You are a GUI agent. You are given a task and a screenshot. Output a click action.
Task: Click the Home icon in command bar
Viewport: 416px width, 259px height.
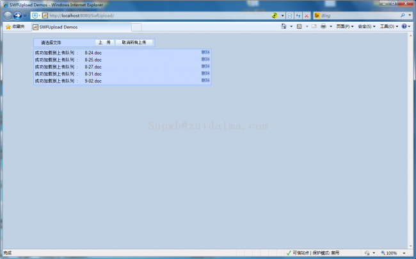pos(284,27)
